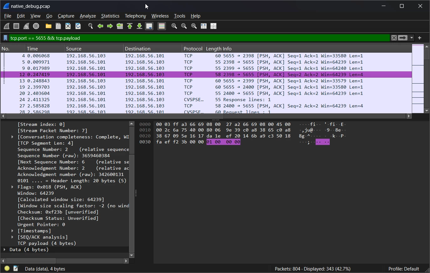Viewport: 430px width, 273px height.
Task: Click the zoom in icon in toolbar
Action: tap(174, 26)
